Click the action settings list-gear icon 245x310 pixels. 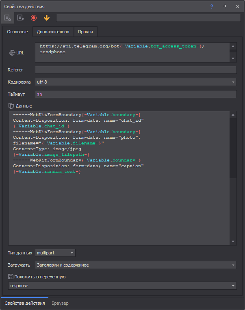point(7,18)
